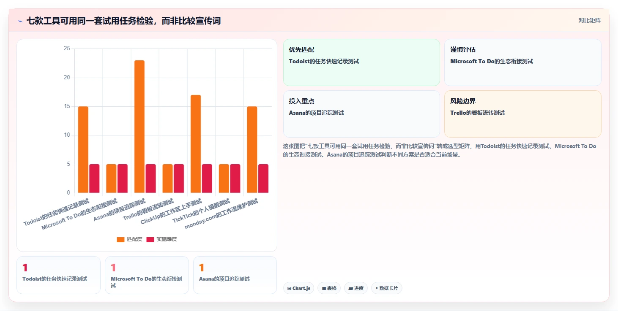Click the description paragraph starting 这张图把

coord(440,150)
